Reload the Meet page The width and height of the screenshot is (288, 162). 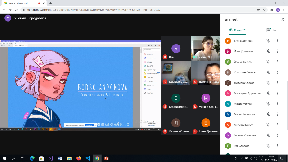[16, 10]
